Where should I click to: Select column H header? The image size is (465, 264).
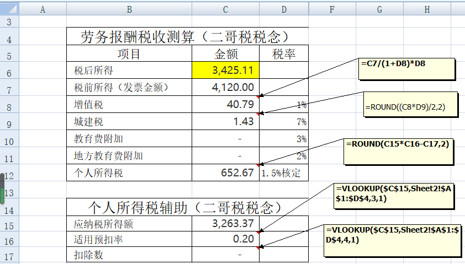point(427,9)
